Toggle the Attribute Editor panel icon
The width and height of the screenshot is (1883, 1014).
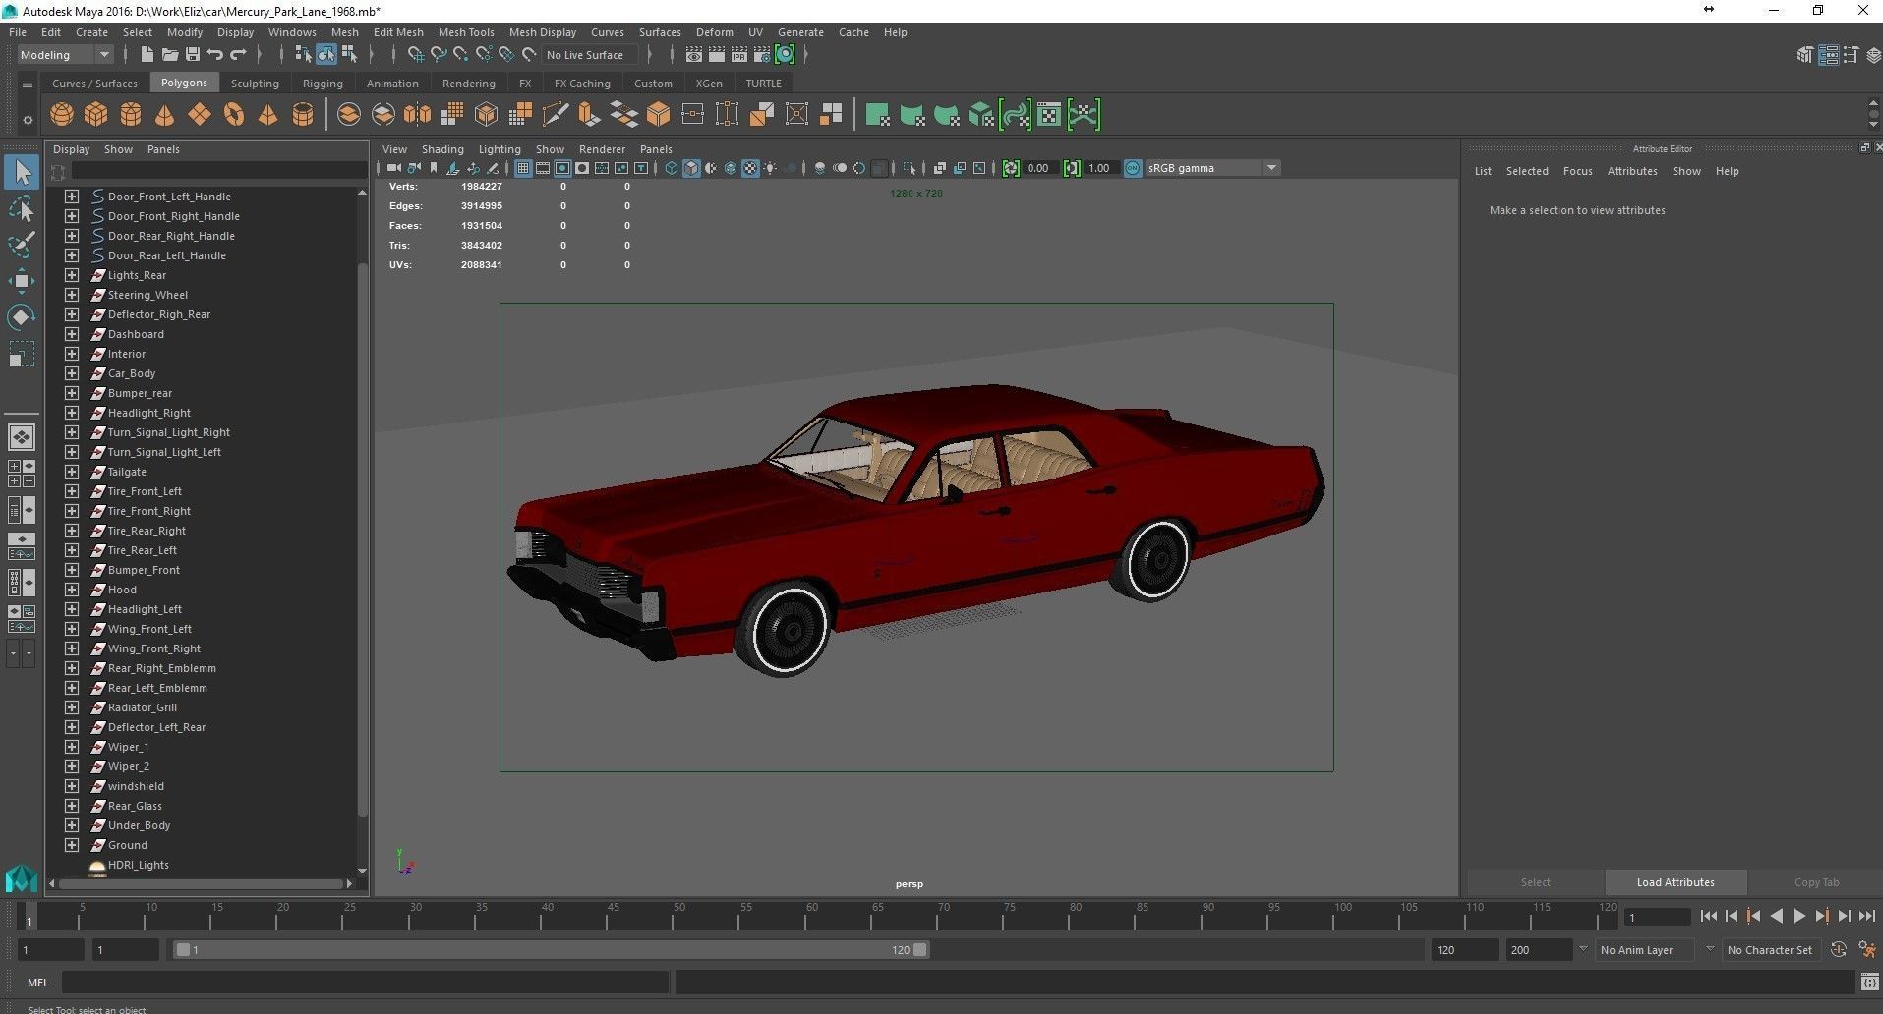[1828, 55]
